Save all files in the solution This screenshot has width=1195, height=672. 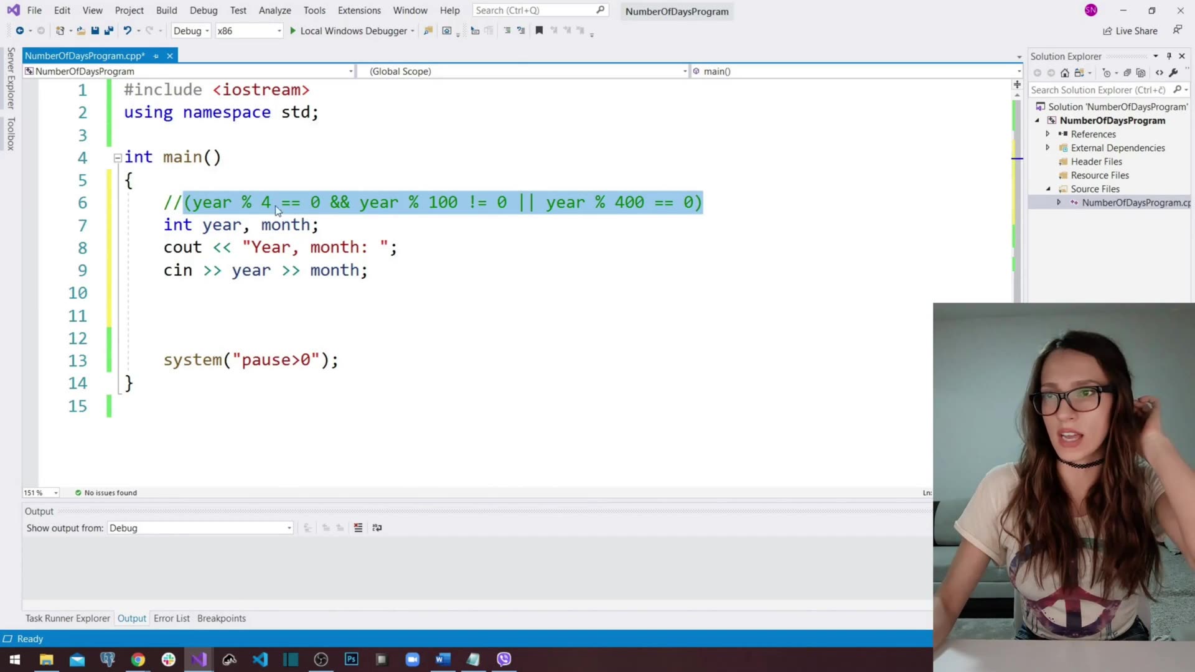(x=109, y=30)
